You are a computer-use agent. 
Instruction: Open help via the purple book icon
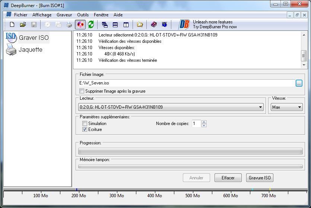pos(154,25)
